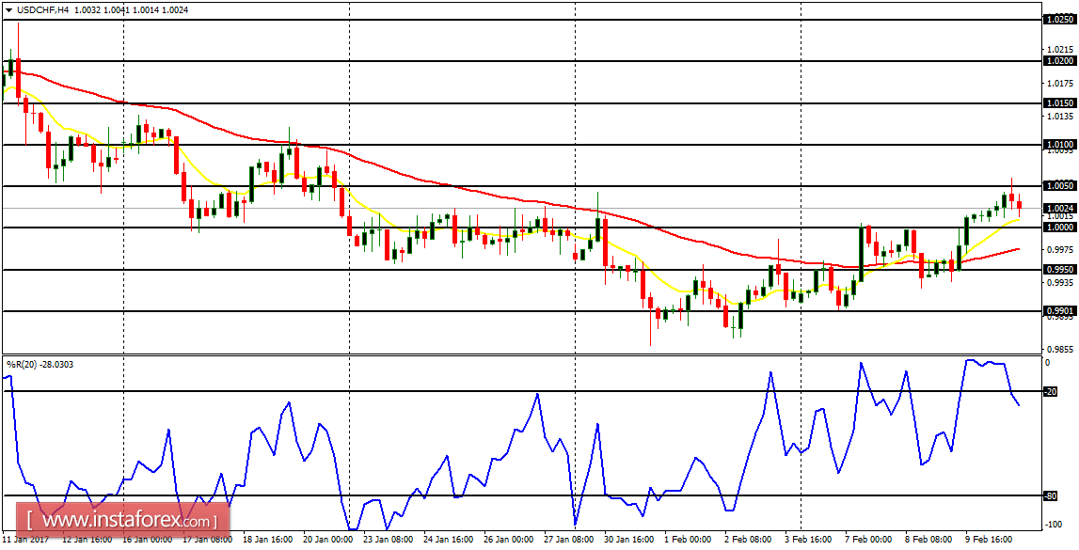The image size is (1079, 550).
Task: Click the 0.9975 price axis value
Action: tap(1059, 249)
